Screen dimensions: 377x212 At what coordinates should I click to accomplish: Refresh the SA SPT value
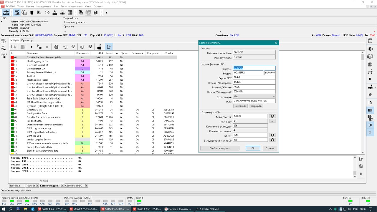pyautogui.click(x=272, y=135)
